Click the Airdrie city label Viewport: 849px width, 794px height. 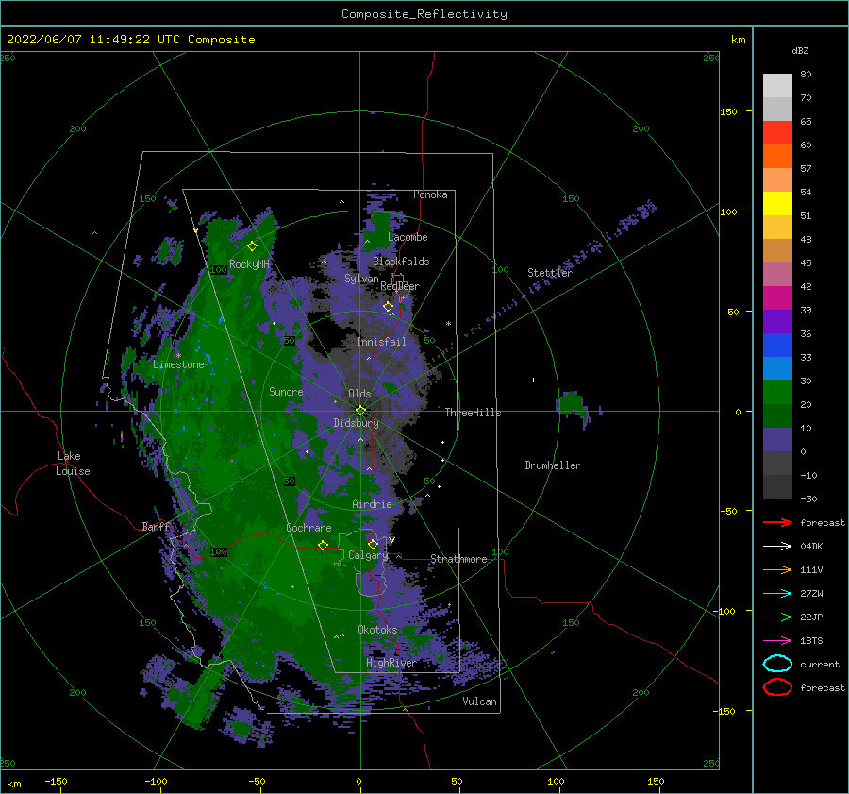click(x=372, y=504)
